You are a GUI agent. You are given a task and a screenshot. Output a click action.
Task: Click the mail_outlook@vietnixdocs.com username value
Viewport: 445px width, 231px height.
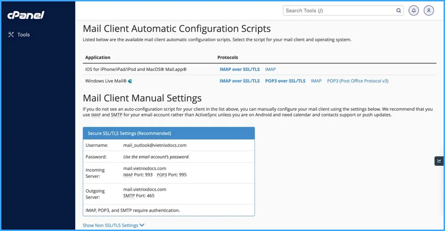tap(154, 145)
